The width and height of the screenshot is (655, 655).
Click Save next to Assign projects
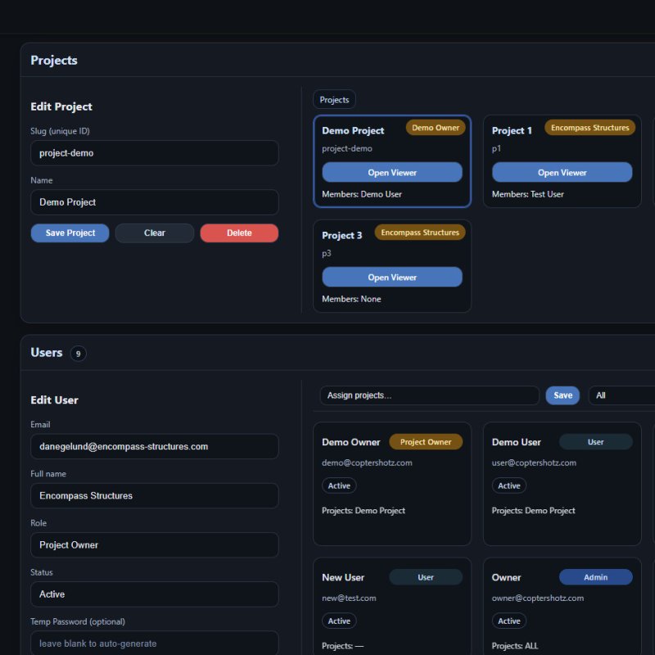pyautogui.click(x=562, y=395)
